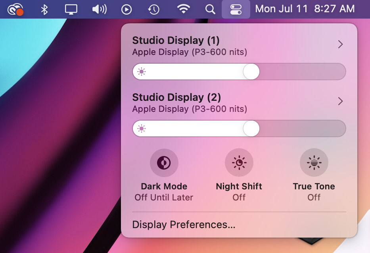
Task: Expand Studio Display (2) options chevron
Action: point(340,101)
